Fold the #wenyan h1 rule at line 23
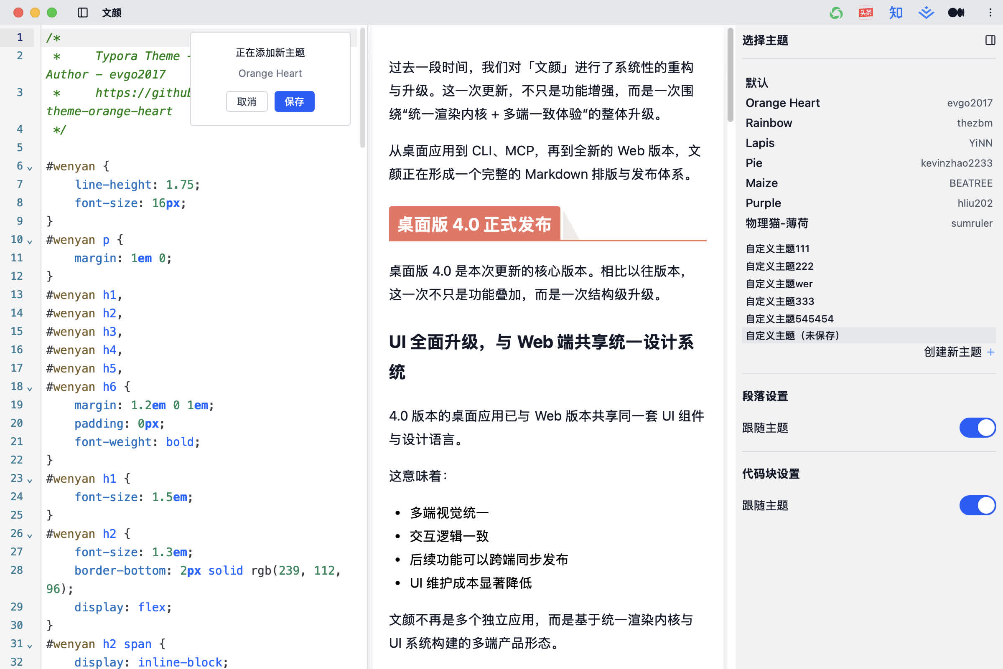Image resolution: width=1003 pixels, height=669 pixels. 30,480
